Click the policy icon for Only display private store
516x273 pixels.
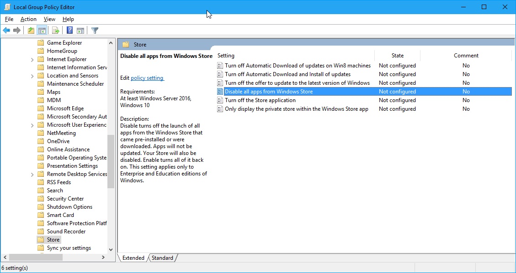220,109
